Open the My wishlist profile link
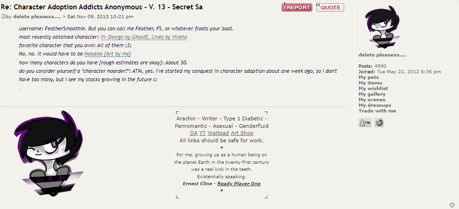 point(373,89)
